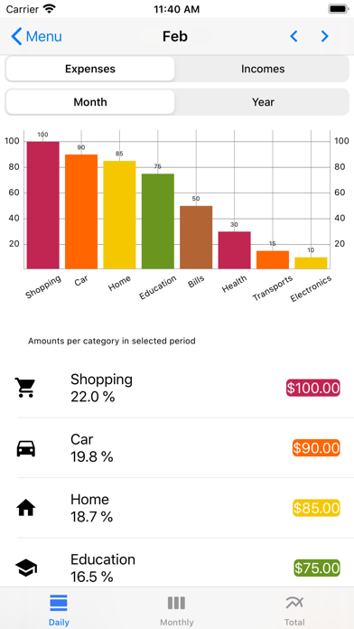Tap the Home house icon

25,508
